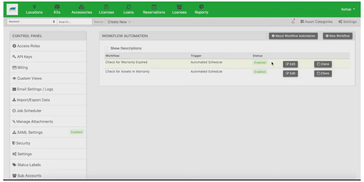This screenshot has width=364, height=182.
Task: Click the Search button
Action: point(98,22)
